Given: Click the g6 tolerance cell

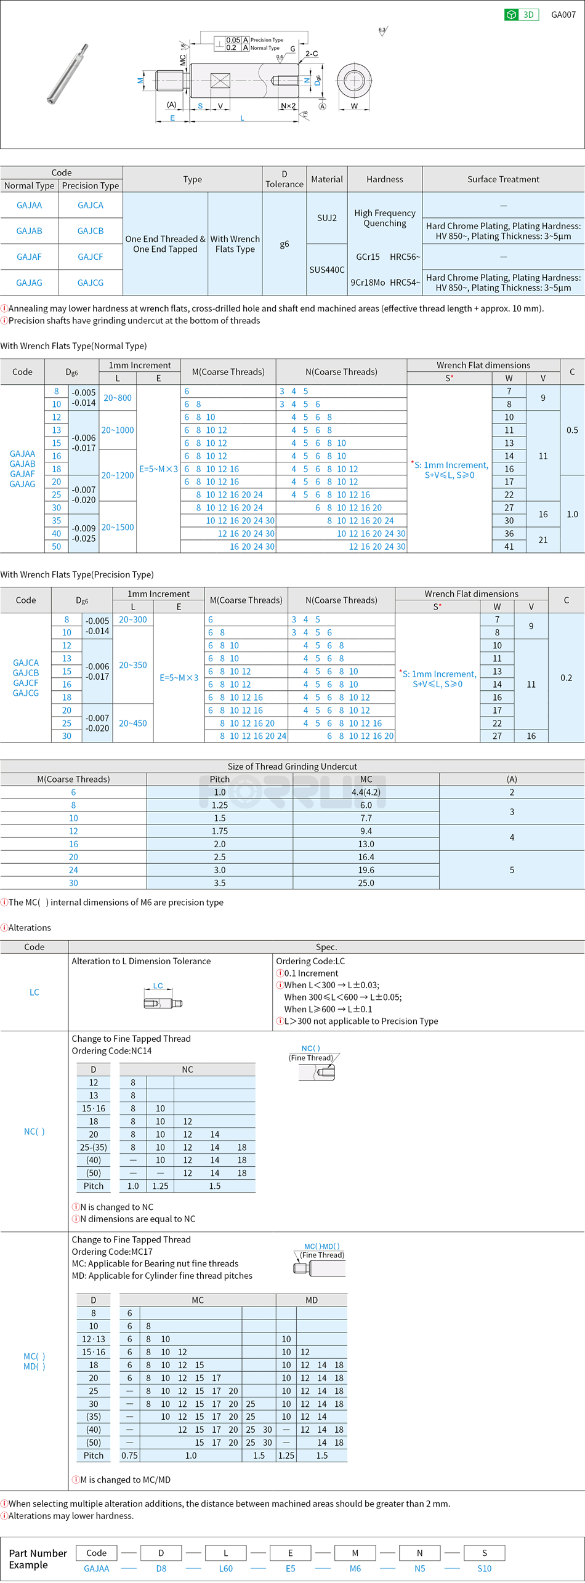Looking at the screenshot, I should pyautogui.click(x=284, y=244).
